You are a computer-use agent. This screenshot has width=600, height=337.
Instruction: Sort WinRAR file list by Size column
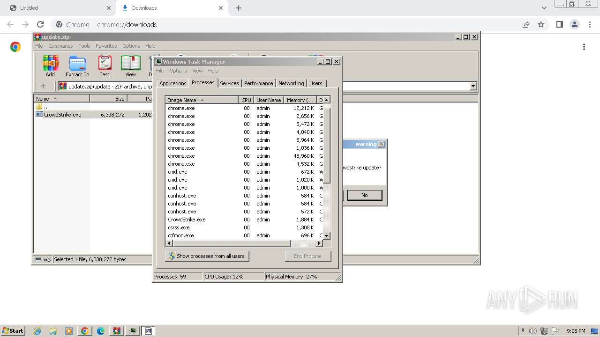109,99
